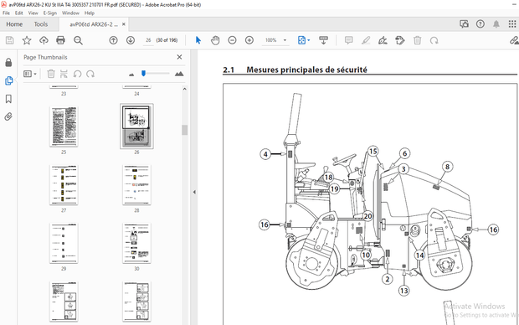Zoom in with the plus button
The width and height of the screenshot is (519, 325).
pos(249,40)
